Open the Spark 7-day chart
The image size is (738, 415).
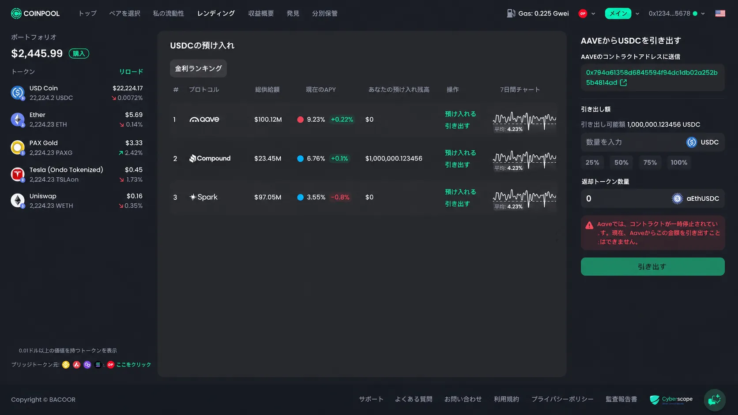point(524,199)
